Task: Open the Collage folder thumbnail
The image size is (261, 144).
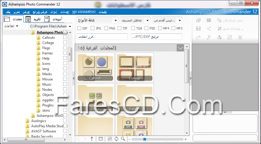Action: 135,67
